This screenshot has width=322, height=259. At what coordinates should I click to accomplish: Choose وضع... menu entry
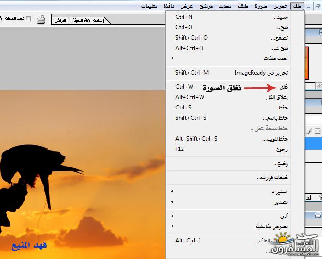[228, 164]
